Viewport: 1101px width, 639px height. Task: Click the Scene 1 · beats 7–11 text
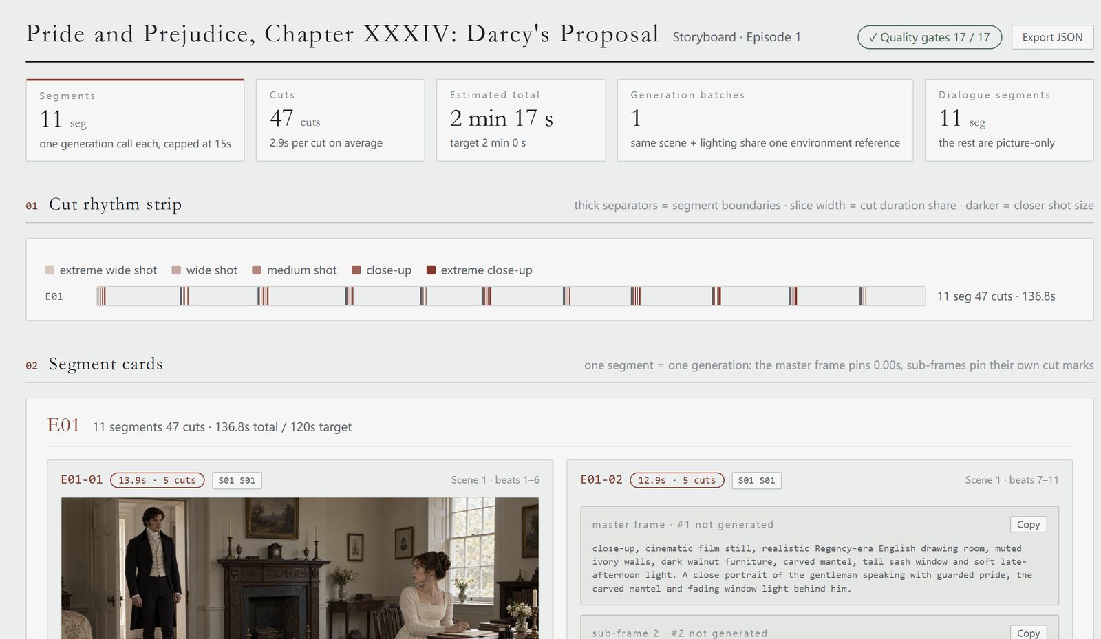[x=1012, y=480]
